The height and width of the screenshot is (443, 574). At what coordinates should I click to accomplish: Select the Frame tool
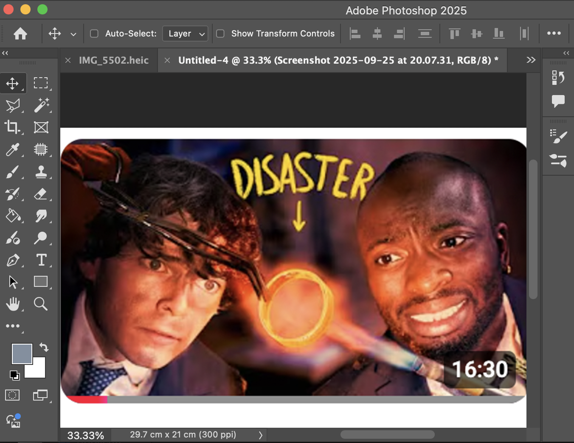(x=41, y=127)
